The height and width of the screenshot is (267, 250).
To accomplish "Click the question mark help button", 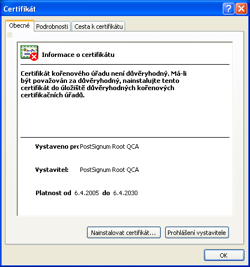I will click(228, 9).
